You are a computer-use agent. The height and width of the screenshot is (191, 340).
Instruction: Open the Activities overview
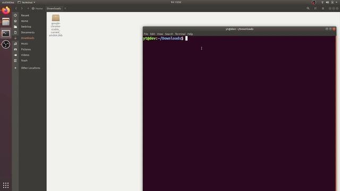point(8,2)
